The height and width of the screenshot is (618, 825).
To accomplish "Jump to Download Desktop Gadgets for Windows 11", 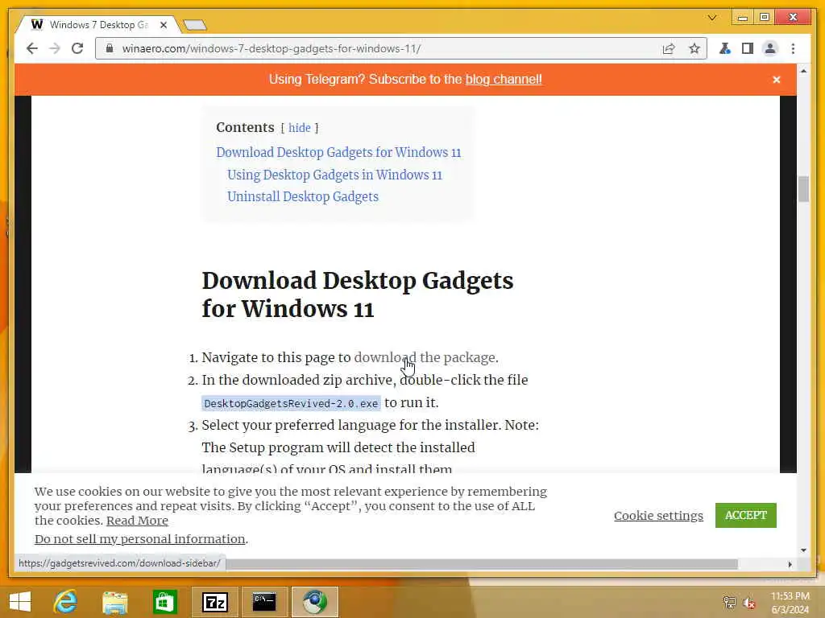I will coord(338,152).
